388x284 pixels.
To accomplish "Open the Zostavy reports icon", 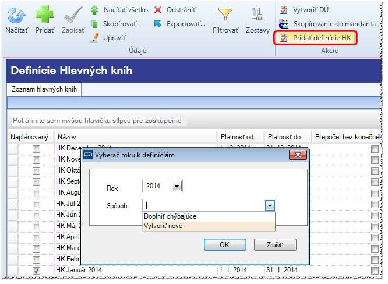I will [258, 14].
